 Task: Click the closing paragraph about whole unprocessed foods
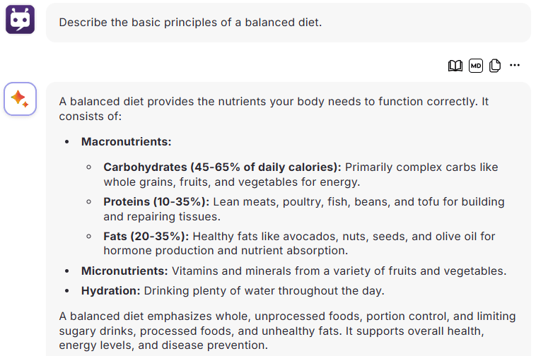point(287,331)
